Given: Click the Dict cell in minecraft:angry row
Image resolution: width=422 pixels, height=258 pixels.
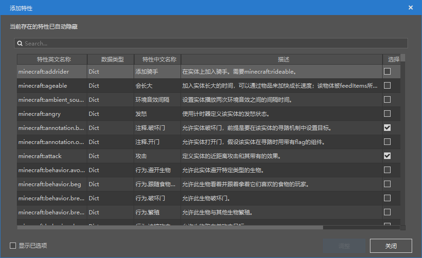Looking at the screenshot, I should tap(111, 114).
